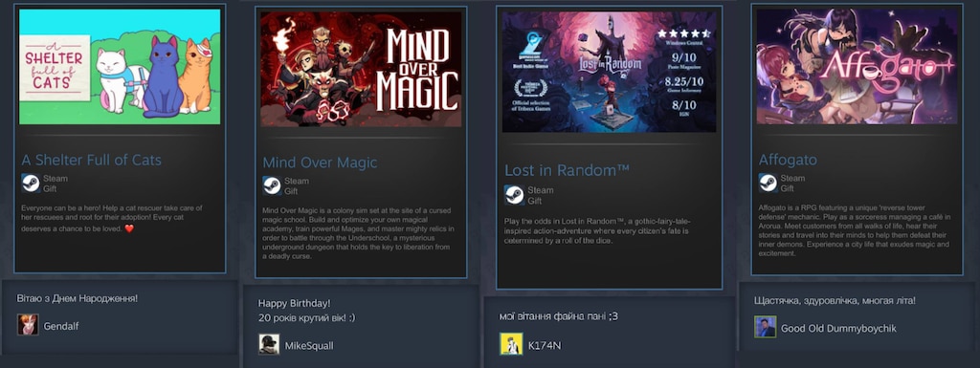The image size is (980, 368).
Task: Click the K174N username
Action: [x=545, y=344]
